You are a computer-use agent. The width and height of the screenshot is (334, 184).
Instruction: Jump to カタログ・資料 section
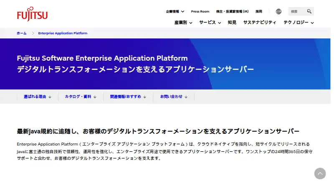[81, 97]
